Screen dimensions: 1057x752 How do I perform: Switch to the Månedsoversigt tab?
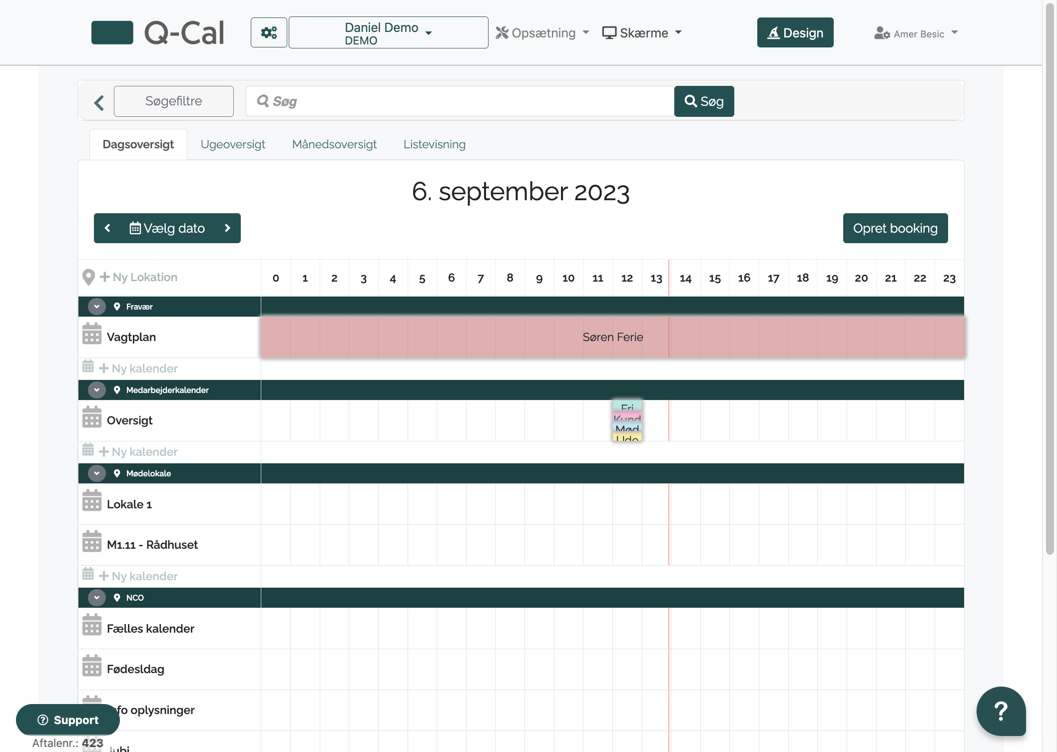[334, 144]
